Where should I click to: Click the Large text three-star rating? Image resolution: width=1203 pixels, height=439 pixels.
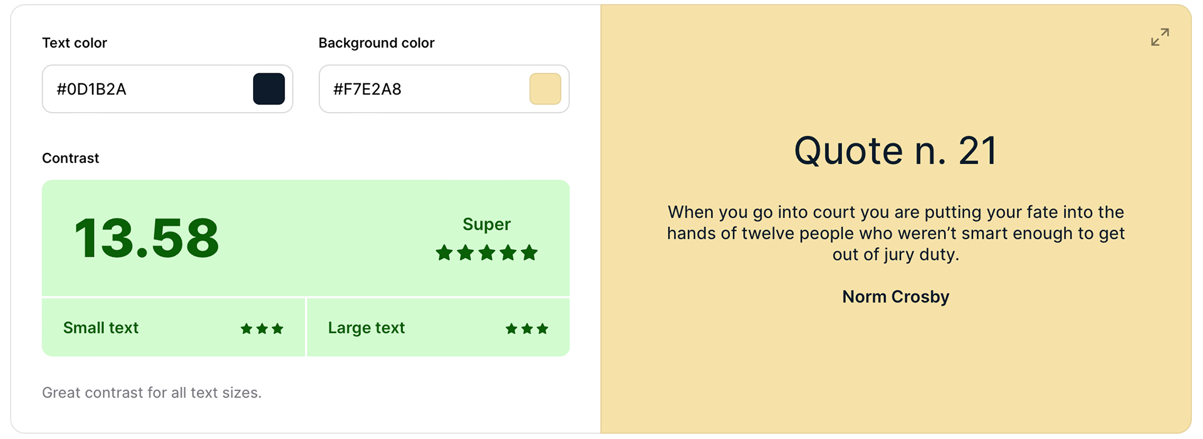527,329
